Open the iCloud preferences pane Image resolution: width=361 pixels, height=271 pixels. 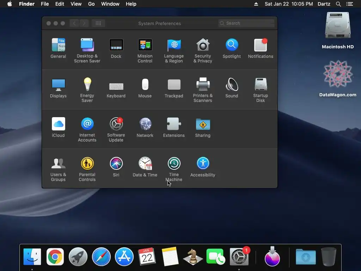(58, 127)
